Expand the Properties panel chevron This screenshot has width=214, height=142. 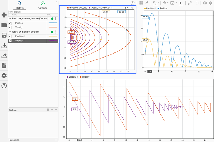click(x=56, y=140)
